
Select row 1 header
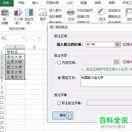pos(3,52)
